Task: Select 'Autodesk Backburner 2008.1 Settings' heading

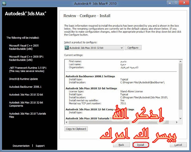Action: tap(90, 76)
